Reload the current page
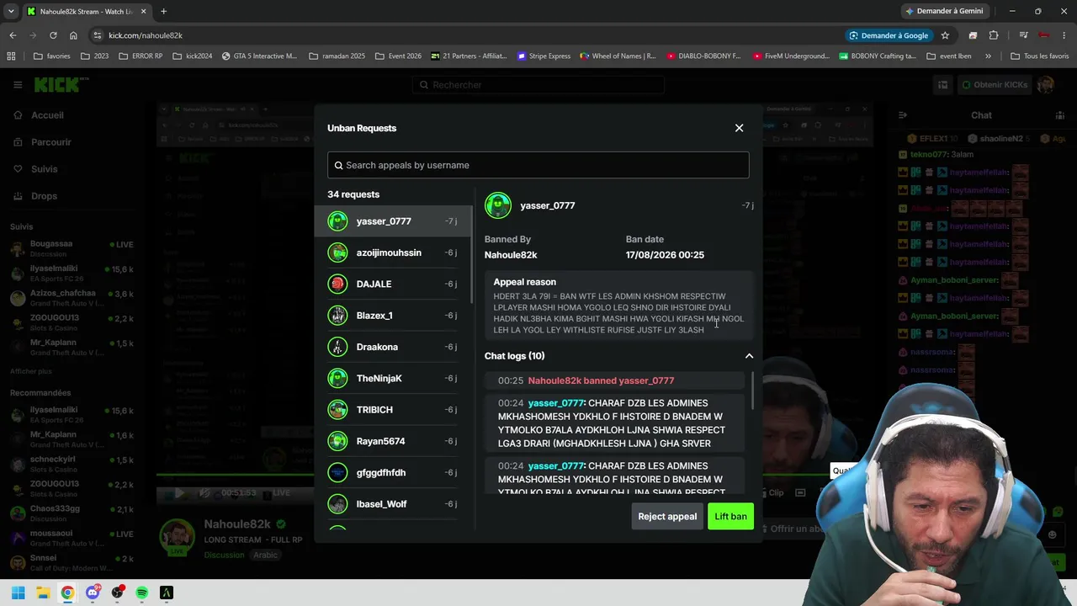1077x606 pixels. (53, 35)
